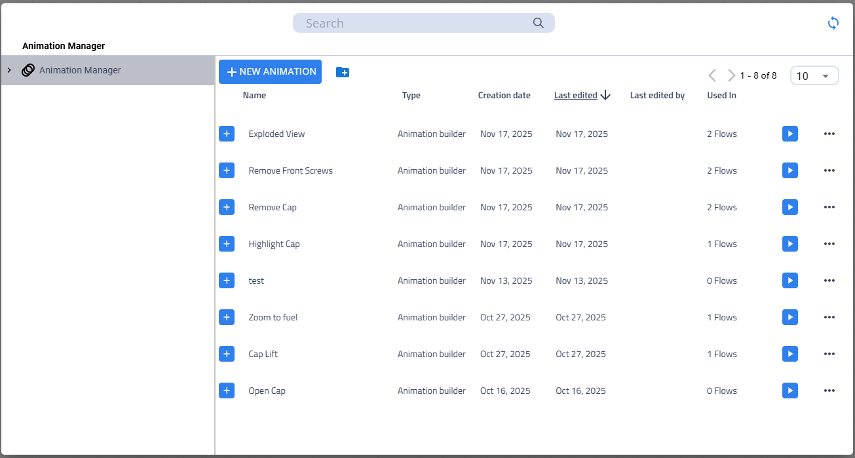Click the New Animation button

click(x=270, y=71)
